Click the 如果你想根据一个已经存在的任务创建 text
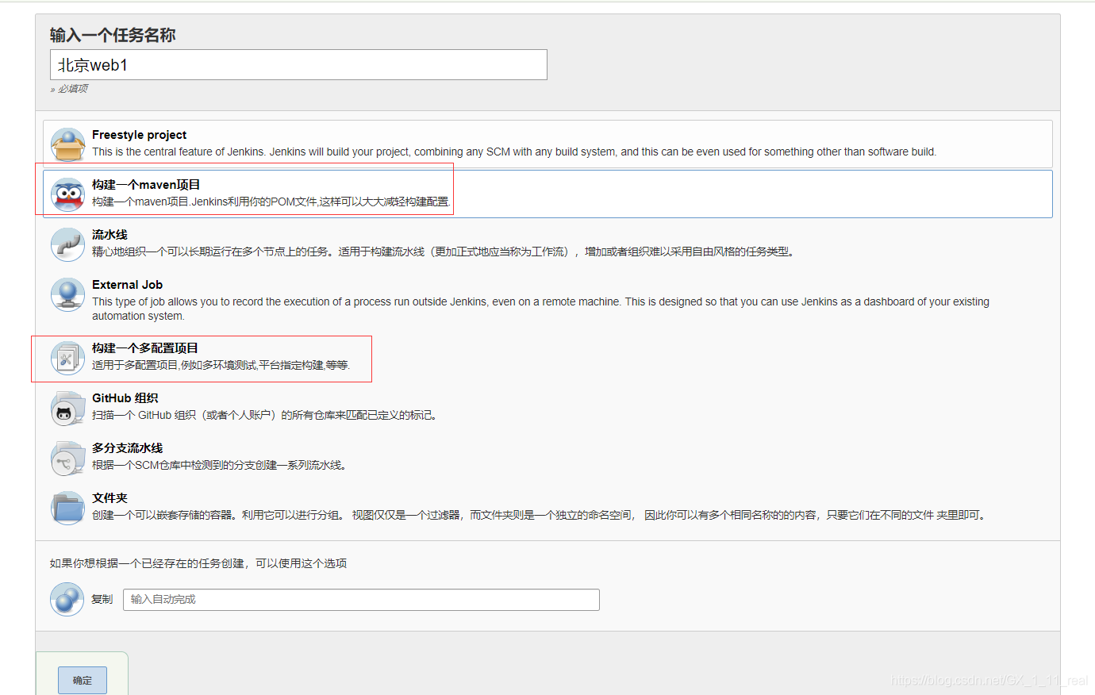This screenshot has height=695, width=1095. (x=198, y=563)
